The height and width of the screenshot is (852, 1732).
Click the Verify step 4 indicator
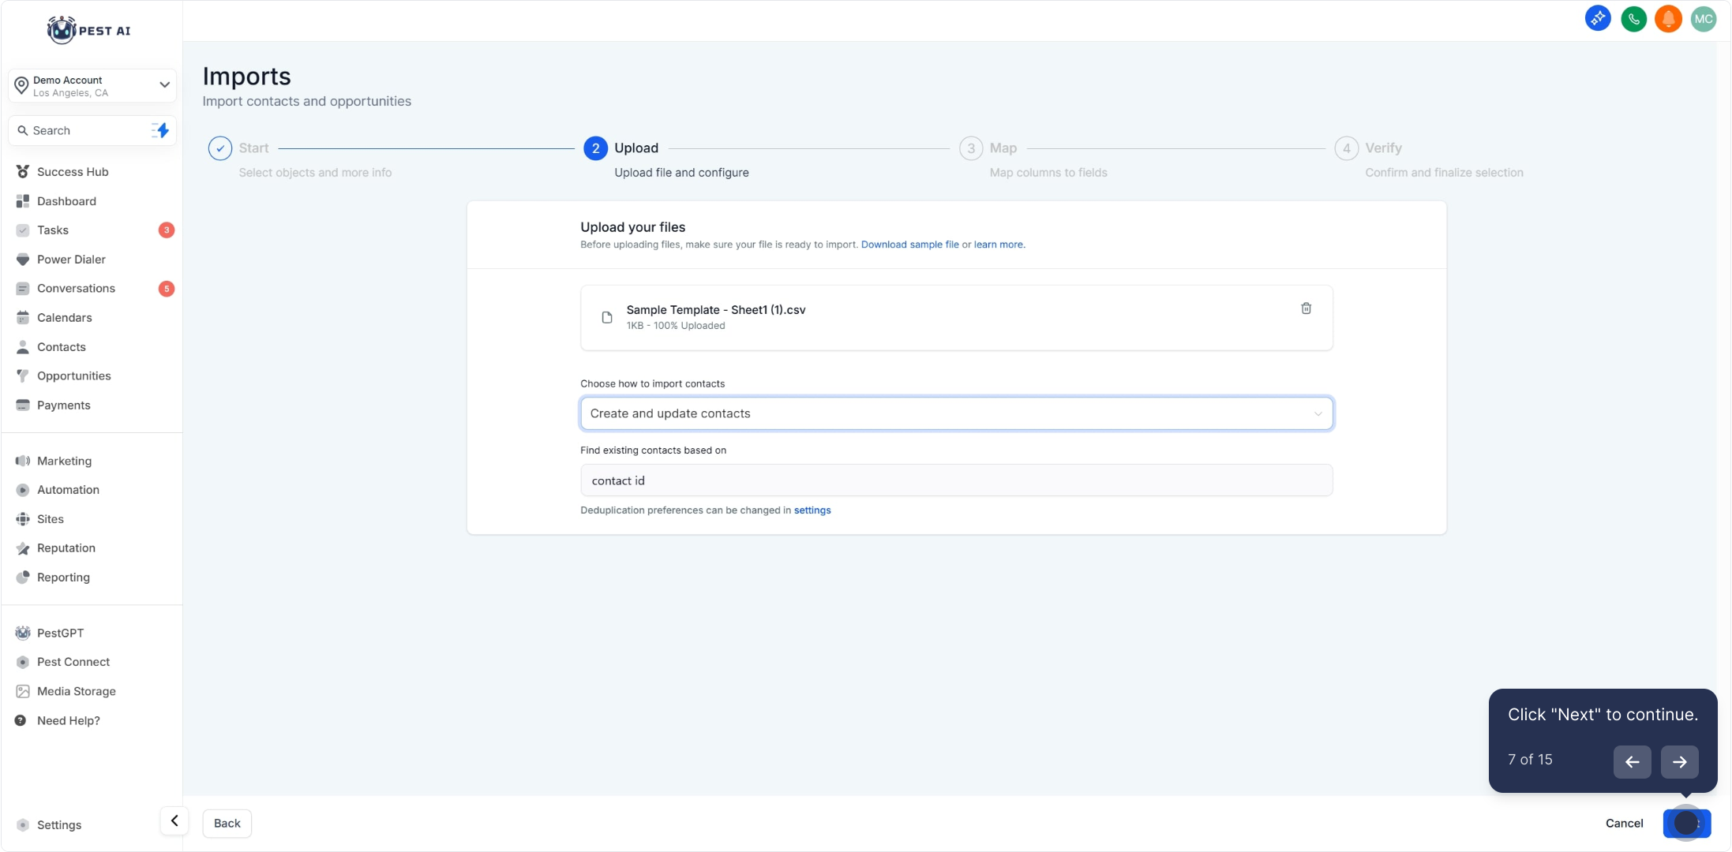coord(1347,148)
